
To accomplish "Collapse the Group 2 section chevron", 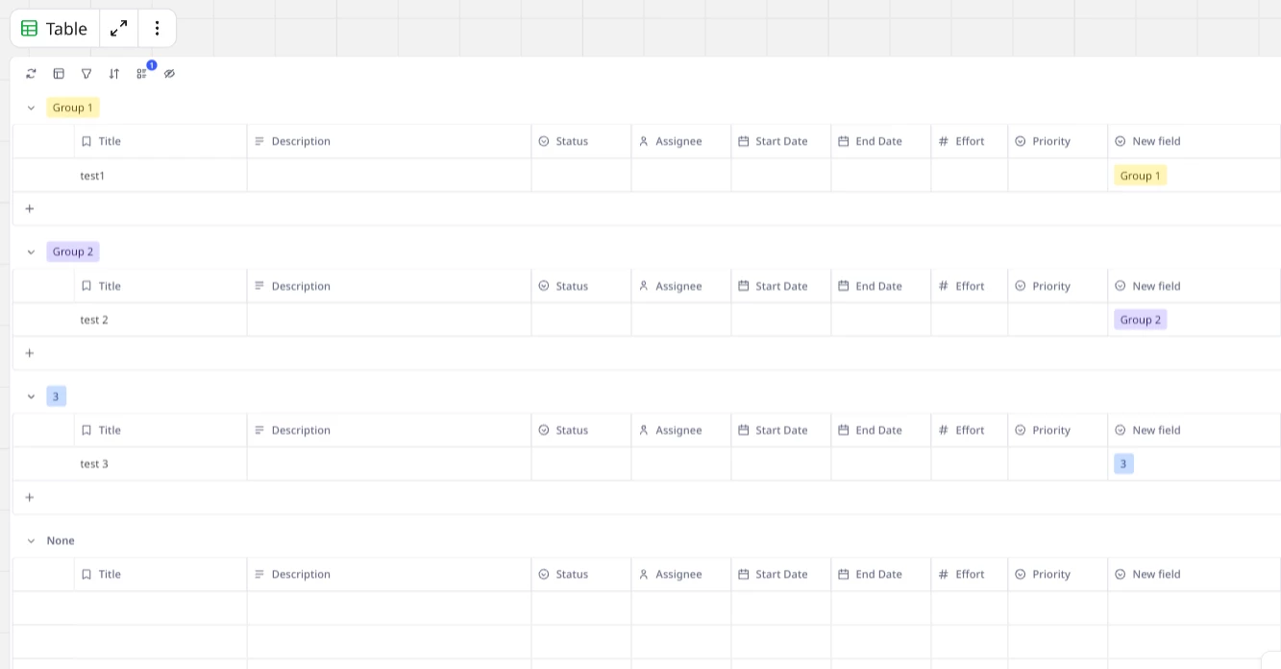I will [x=31, y=252].
